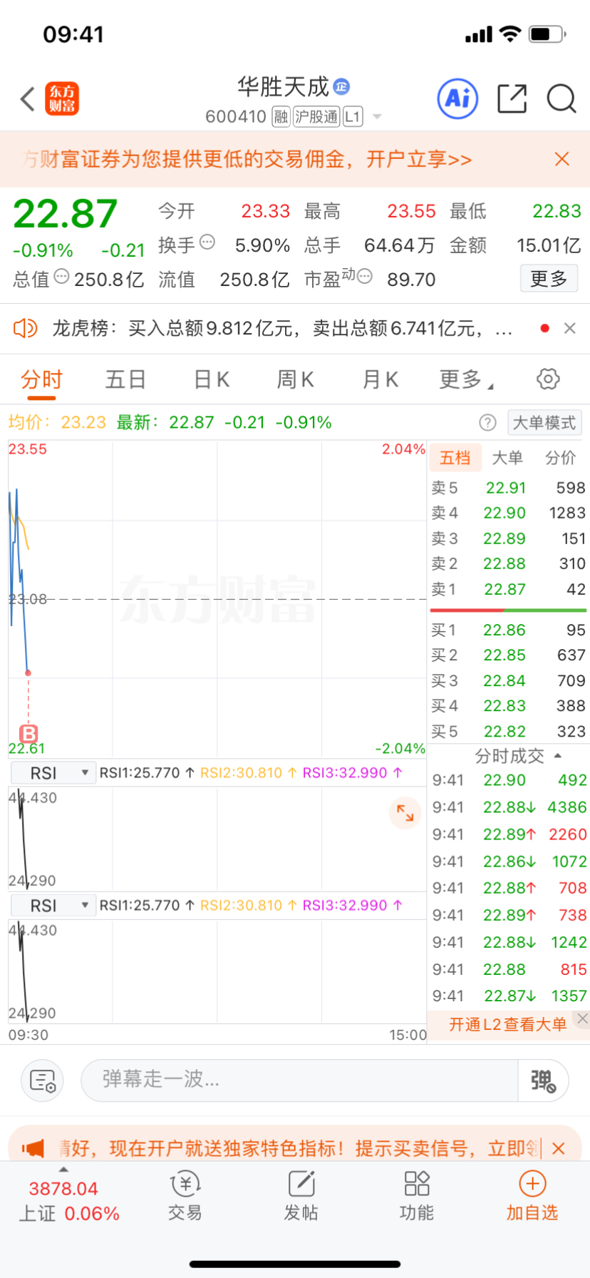Open the upper RSI indicator dropdown
Screen dimensions: 590x1278
coord(53,773)
